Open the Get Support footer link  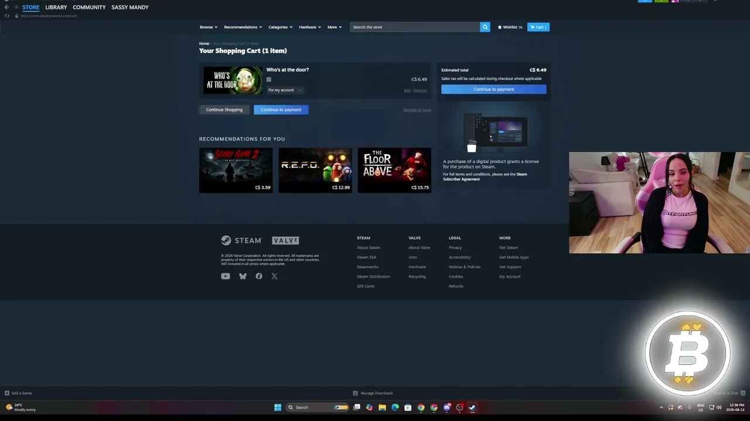(510, 267)
